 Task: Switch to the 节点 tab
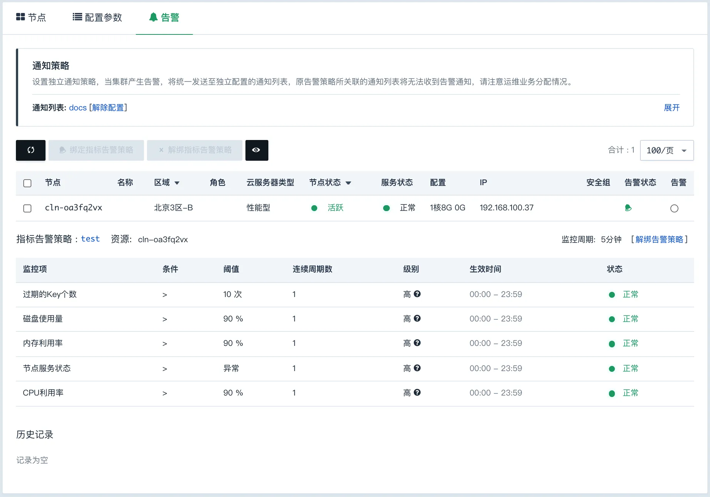click(x=31, y=17)
